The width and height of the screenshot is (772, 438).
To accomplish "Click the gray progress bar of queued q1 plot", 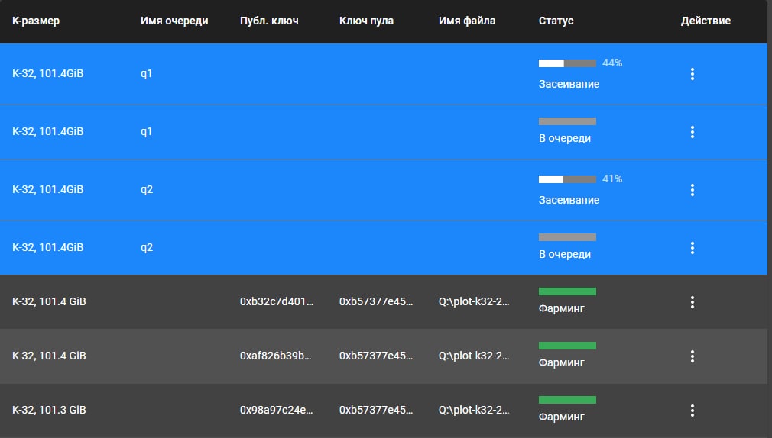I will click(567, 121).
